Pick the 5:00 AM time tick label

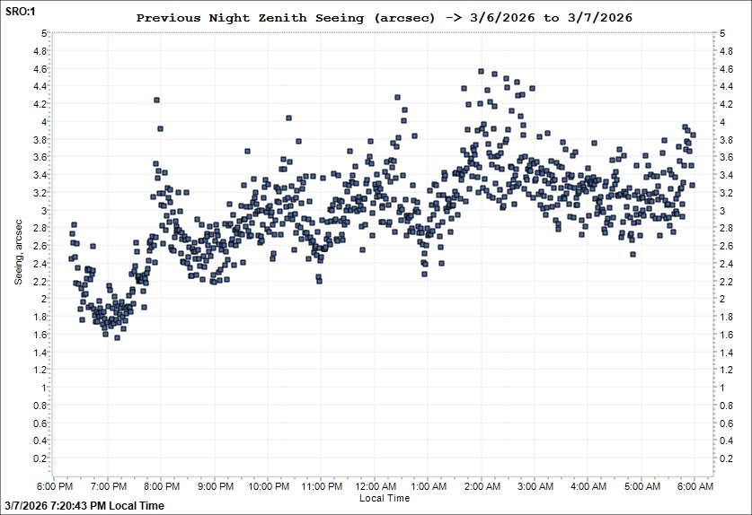click(x=641, y=486)
